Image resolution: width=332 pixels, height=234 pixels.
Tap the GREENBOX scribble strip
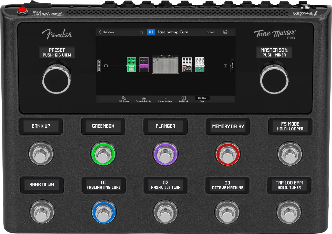point(103,126)
